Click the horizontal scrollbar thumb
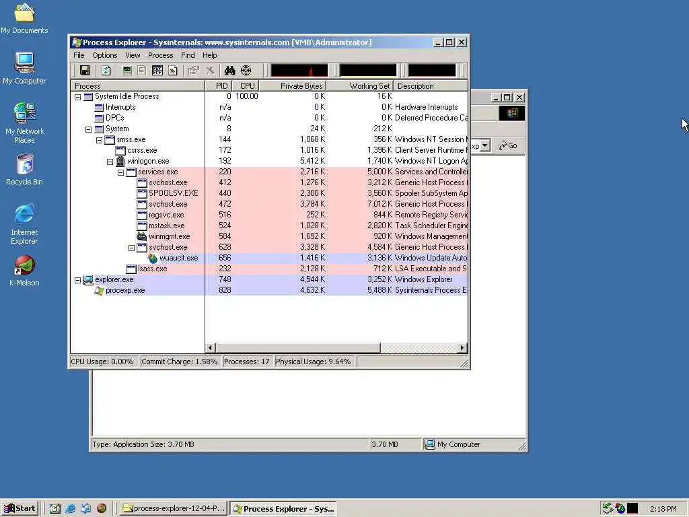 pyautogui.click(x=297, y=348)
